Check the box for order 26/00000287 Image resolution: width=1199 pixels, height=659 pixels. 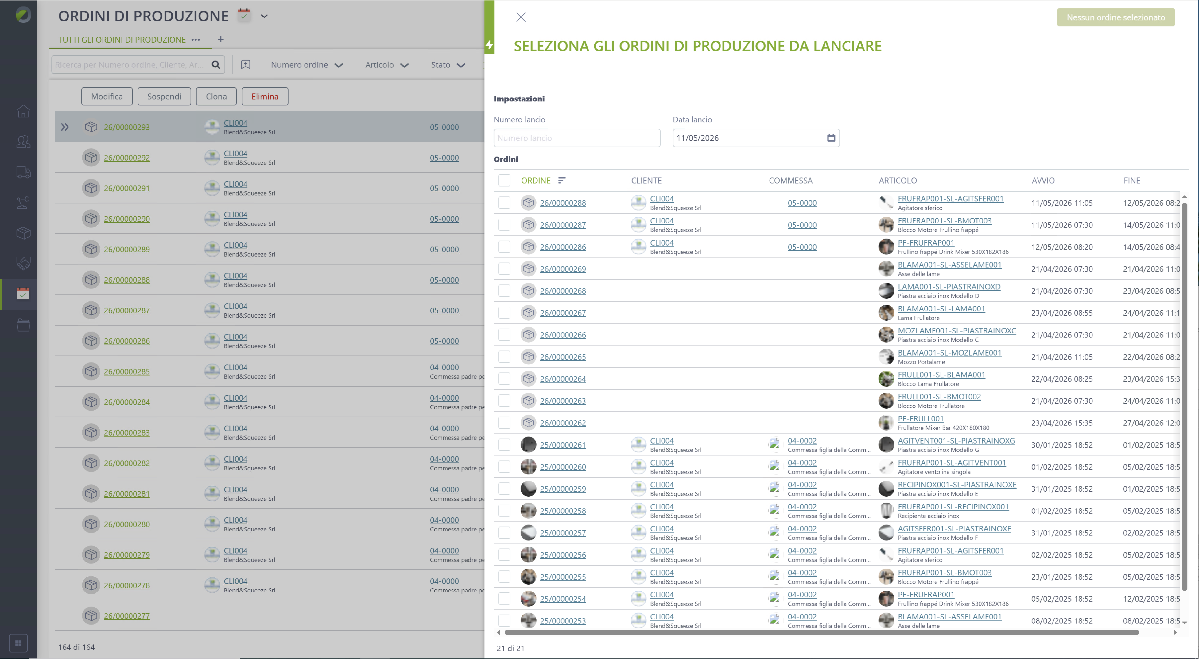(x=505, y=225)
